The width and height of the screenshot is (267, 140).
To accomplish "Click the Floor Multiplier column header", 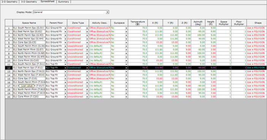I will (x=239, y=23).
